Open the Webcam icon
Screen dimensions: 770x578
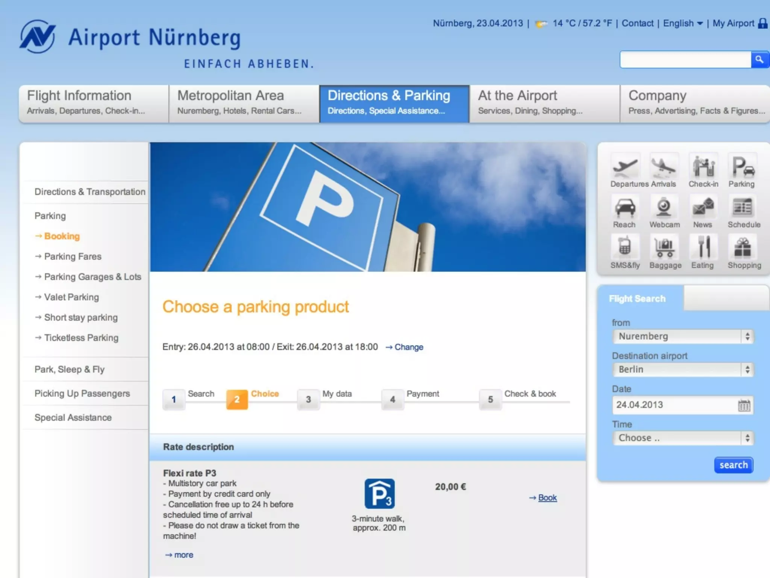pyautogui.click(x=664, y=207)
